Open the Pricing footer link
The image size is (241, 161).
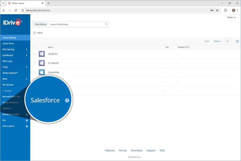(x=123, y=151)
